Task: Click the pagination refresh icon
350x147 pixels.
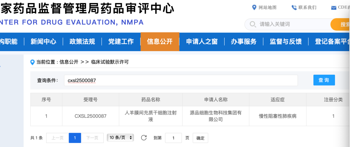Action: pyautogui.click(x=144, y=138)
